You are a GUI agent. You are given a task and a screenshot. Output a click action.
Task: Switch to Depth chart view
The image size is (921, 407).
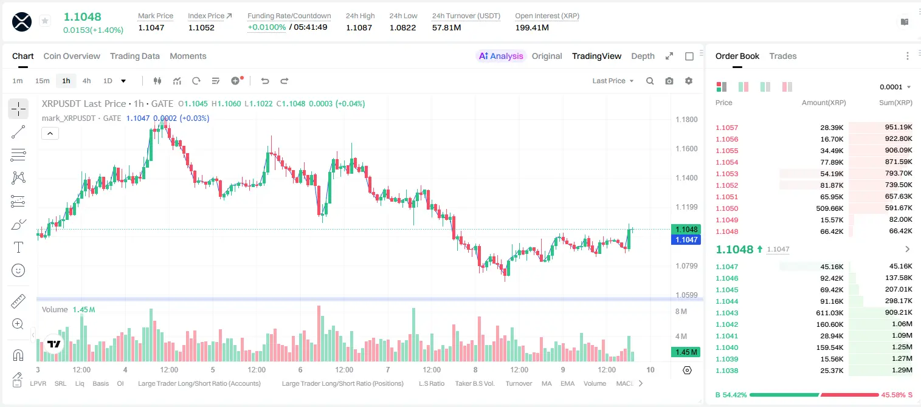(x=643, y=56)
